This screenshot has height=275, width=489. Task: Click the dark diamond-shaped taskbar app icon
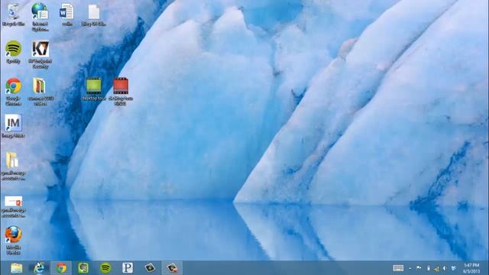150,268
